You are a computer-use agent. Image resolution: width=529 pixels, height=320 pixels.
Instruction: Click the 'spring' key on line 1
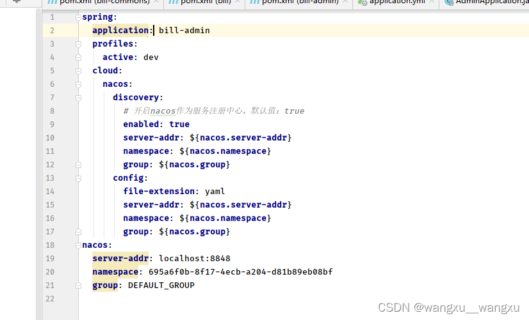coord(97,17)
